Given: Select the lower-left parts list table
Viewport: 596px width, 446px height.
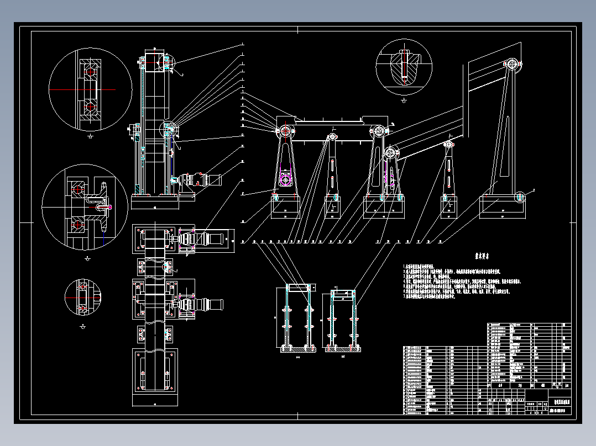Looking at the screenshot, I should click(x=445, y=380).
